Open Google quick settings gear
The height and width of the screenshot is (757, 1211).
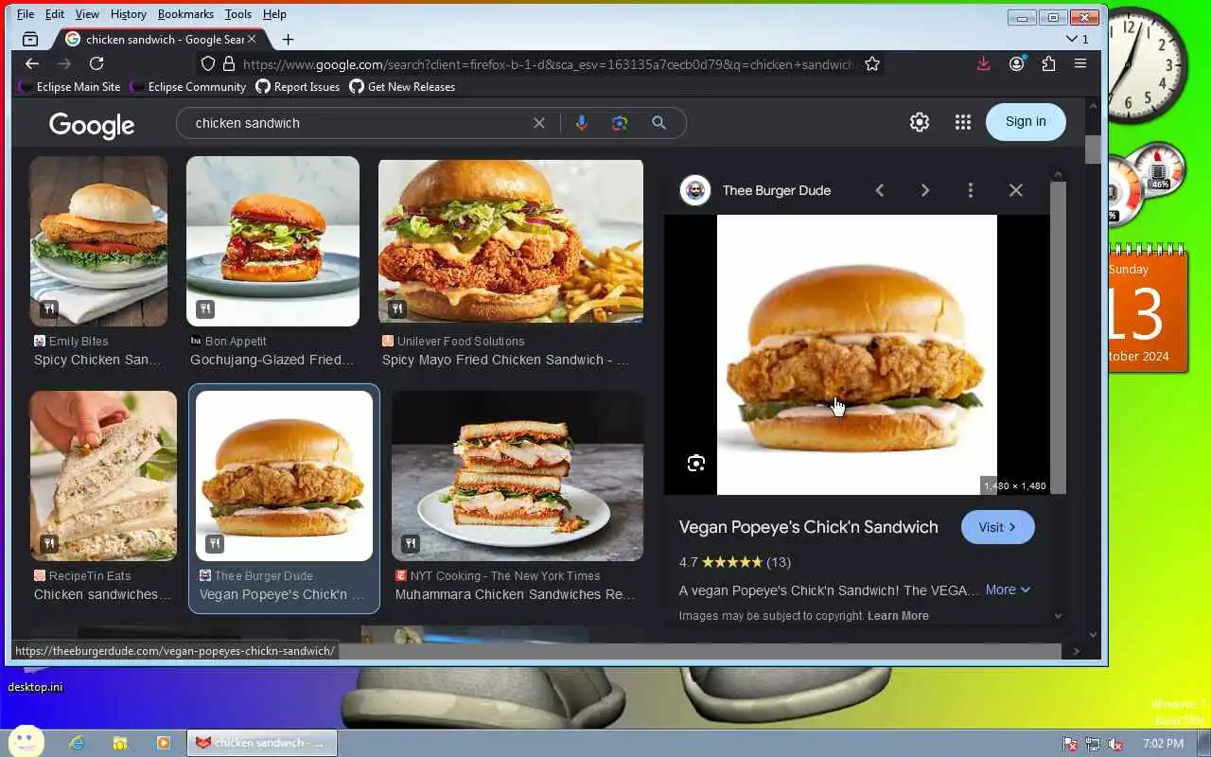point(920,122)
